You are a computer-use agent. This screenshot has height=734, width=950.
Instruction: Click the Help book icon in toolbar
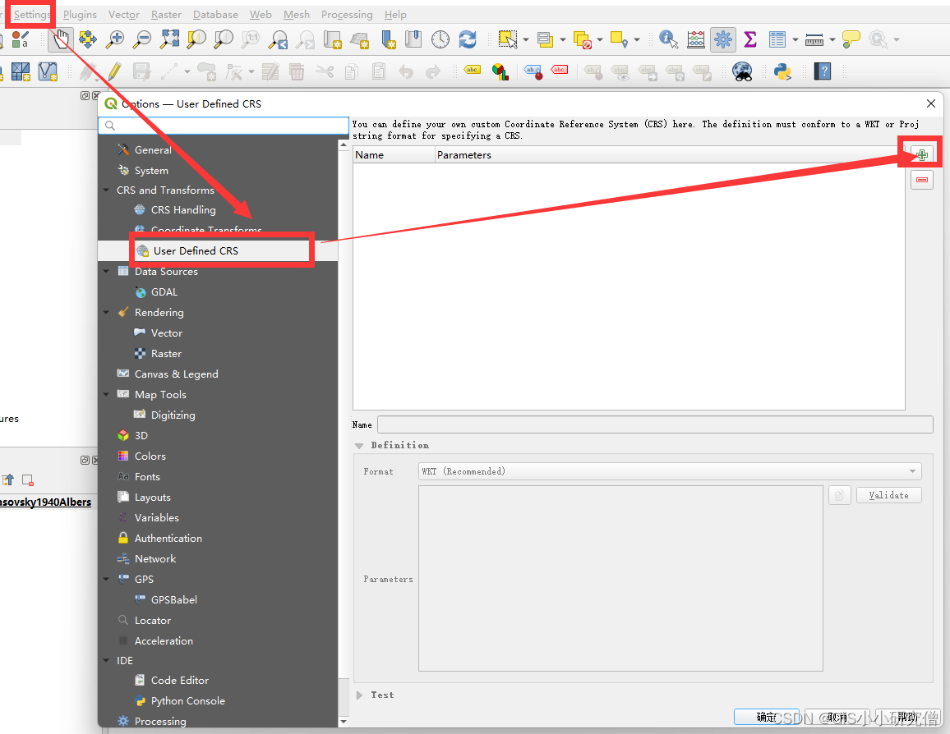pos(822,71)
